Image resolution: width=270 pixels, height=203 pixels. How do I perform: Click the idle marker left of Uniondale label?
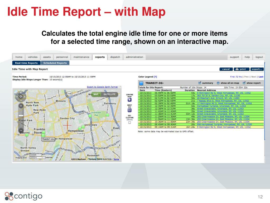point(83,127)
